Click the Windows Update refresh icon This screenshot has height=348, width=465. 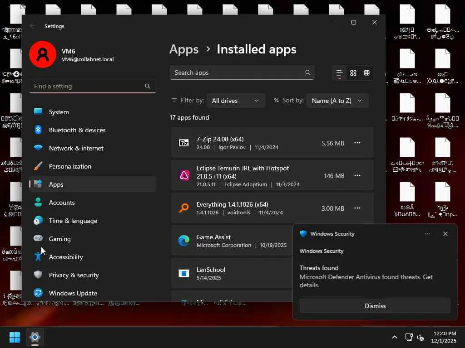pos(38,293)
